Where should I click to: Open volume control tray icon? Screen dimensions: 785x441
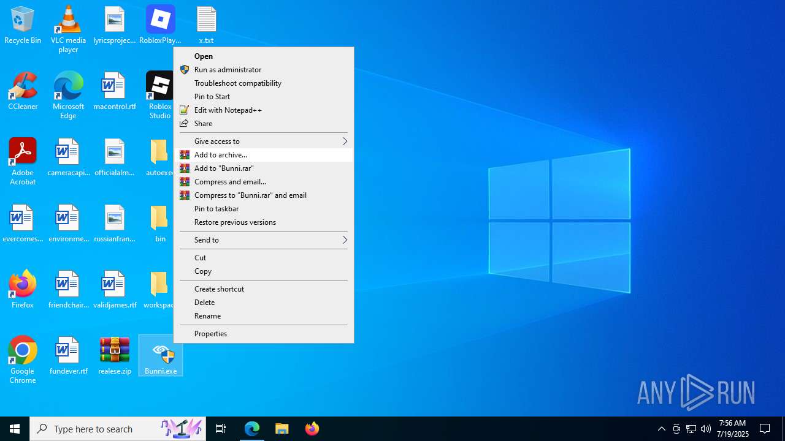(x=705, y=429)
